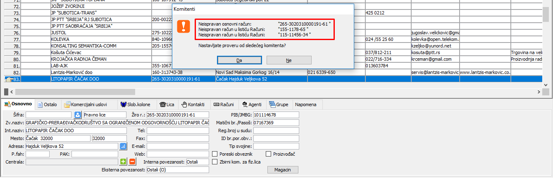Confirm with the Da button

(239, 60)
